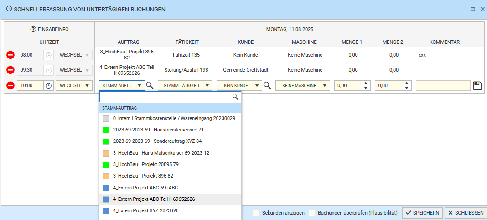Delete the 08:00 booking row
Screen dimensions: 487x220
[x=10, y=55]
